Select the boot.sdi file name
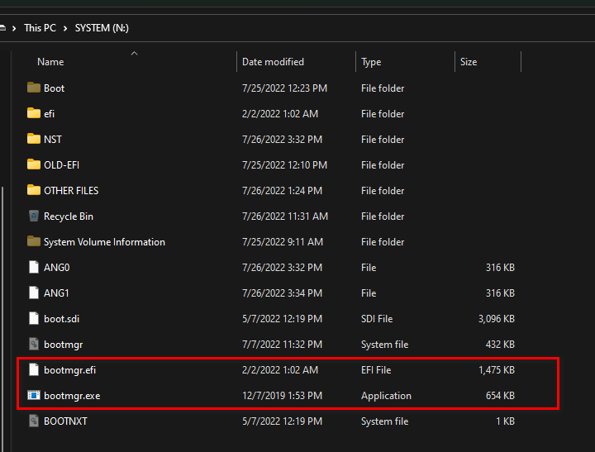The width and height of the screenshot is (595, 452). [x=61, y=319]
